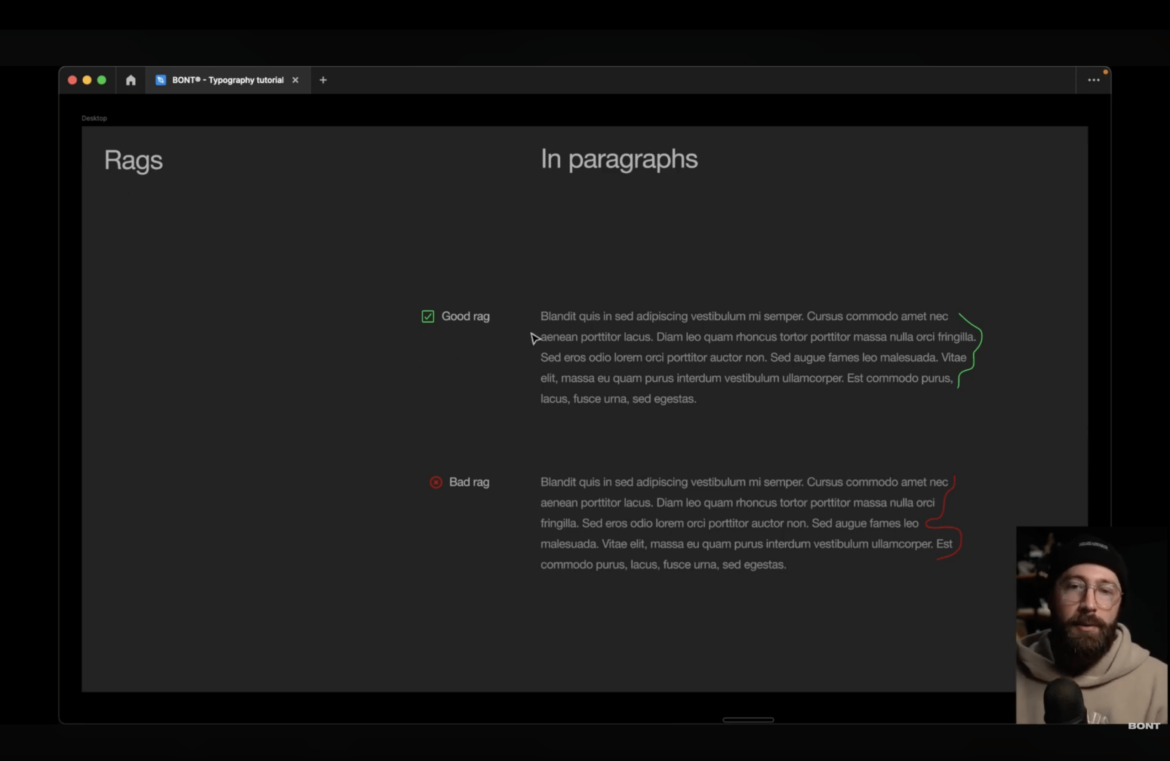Image resolution: width=1170 pixels, height=761 pixels.
Task: Click the red Bad rag cross icon
Action: pos(436,482)
